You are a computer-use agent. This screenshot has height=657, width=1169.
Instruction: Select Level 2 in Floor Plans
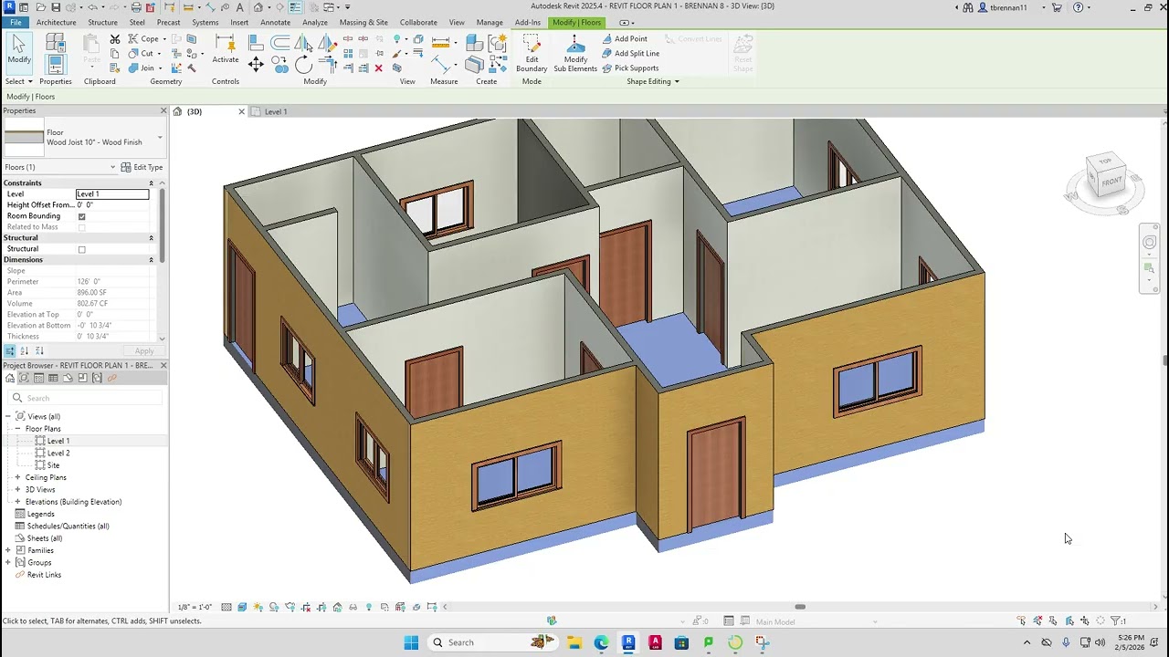(58, 453)
